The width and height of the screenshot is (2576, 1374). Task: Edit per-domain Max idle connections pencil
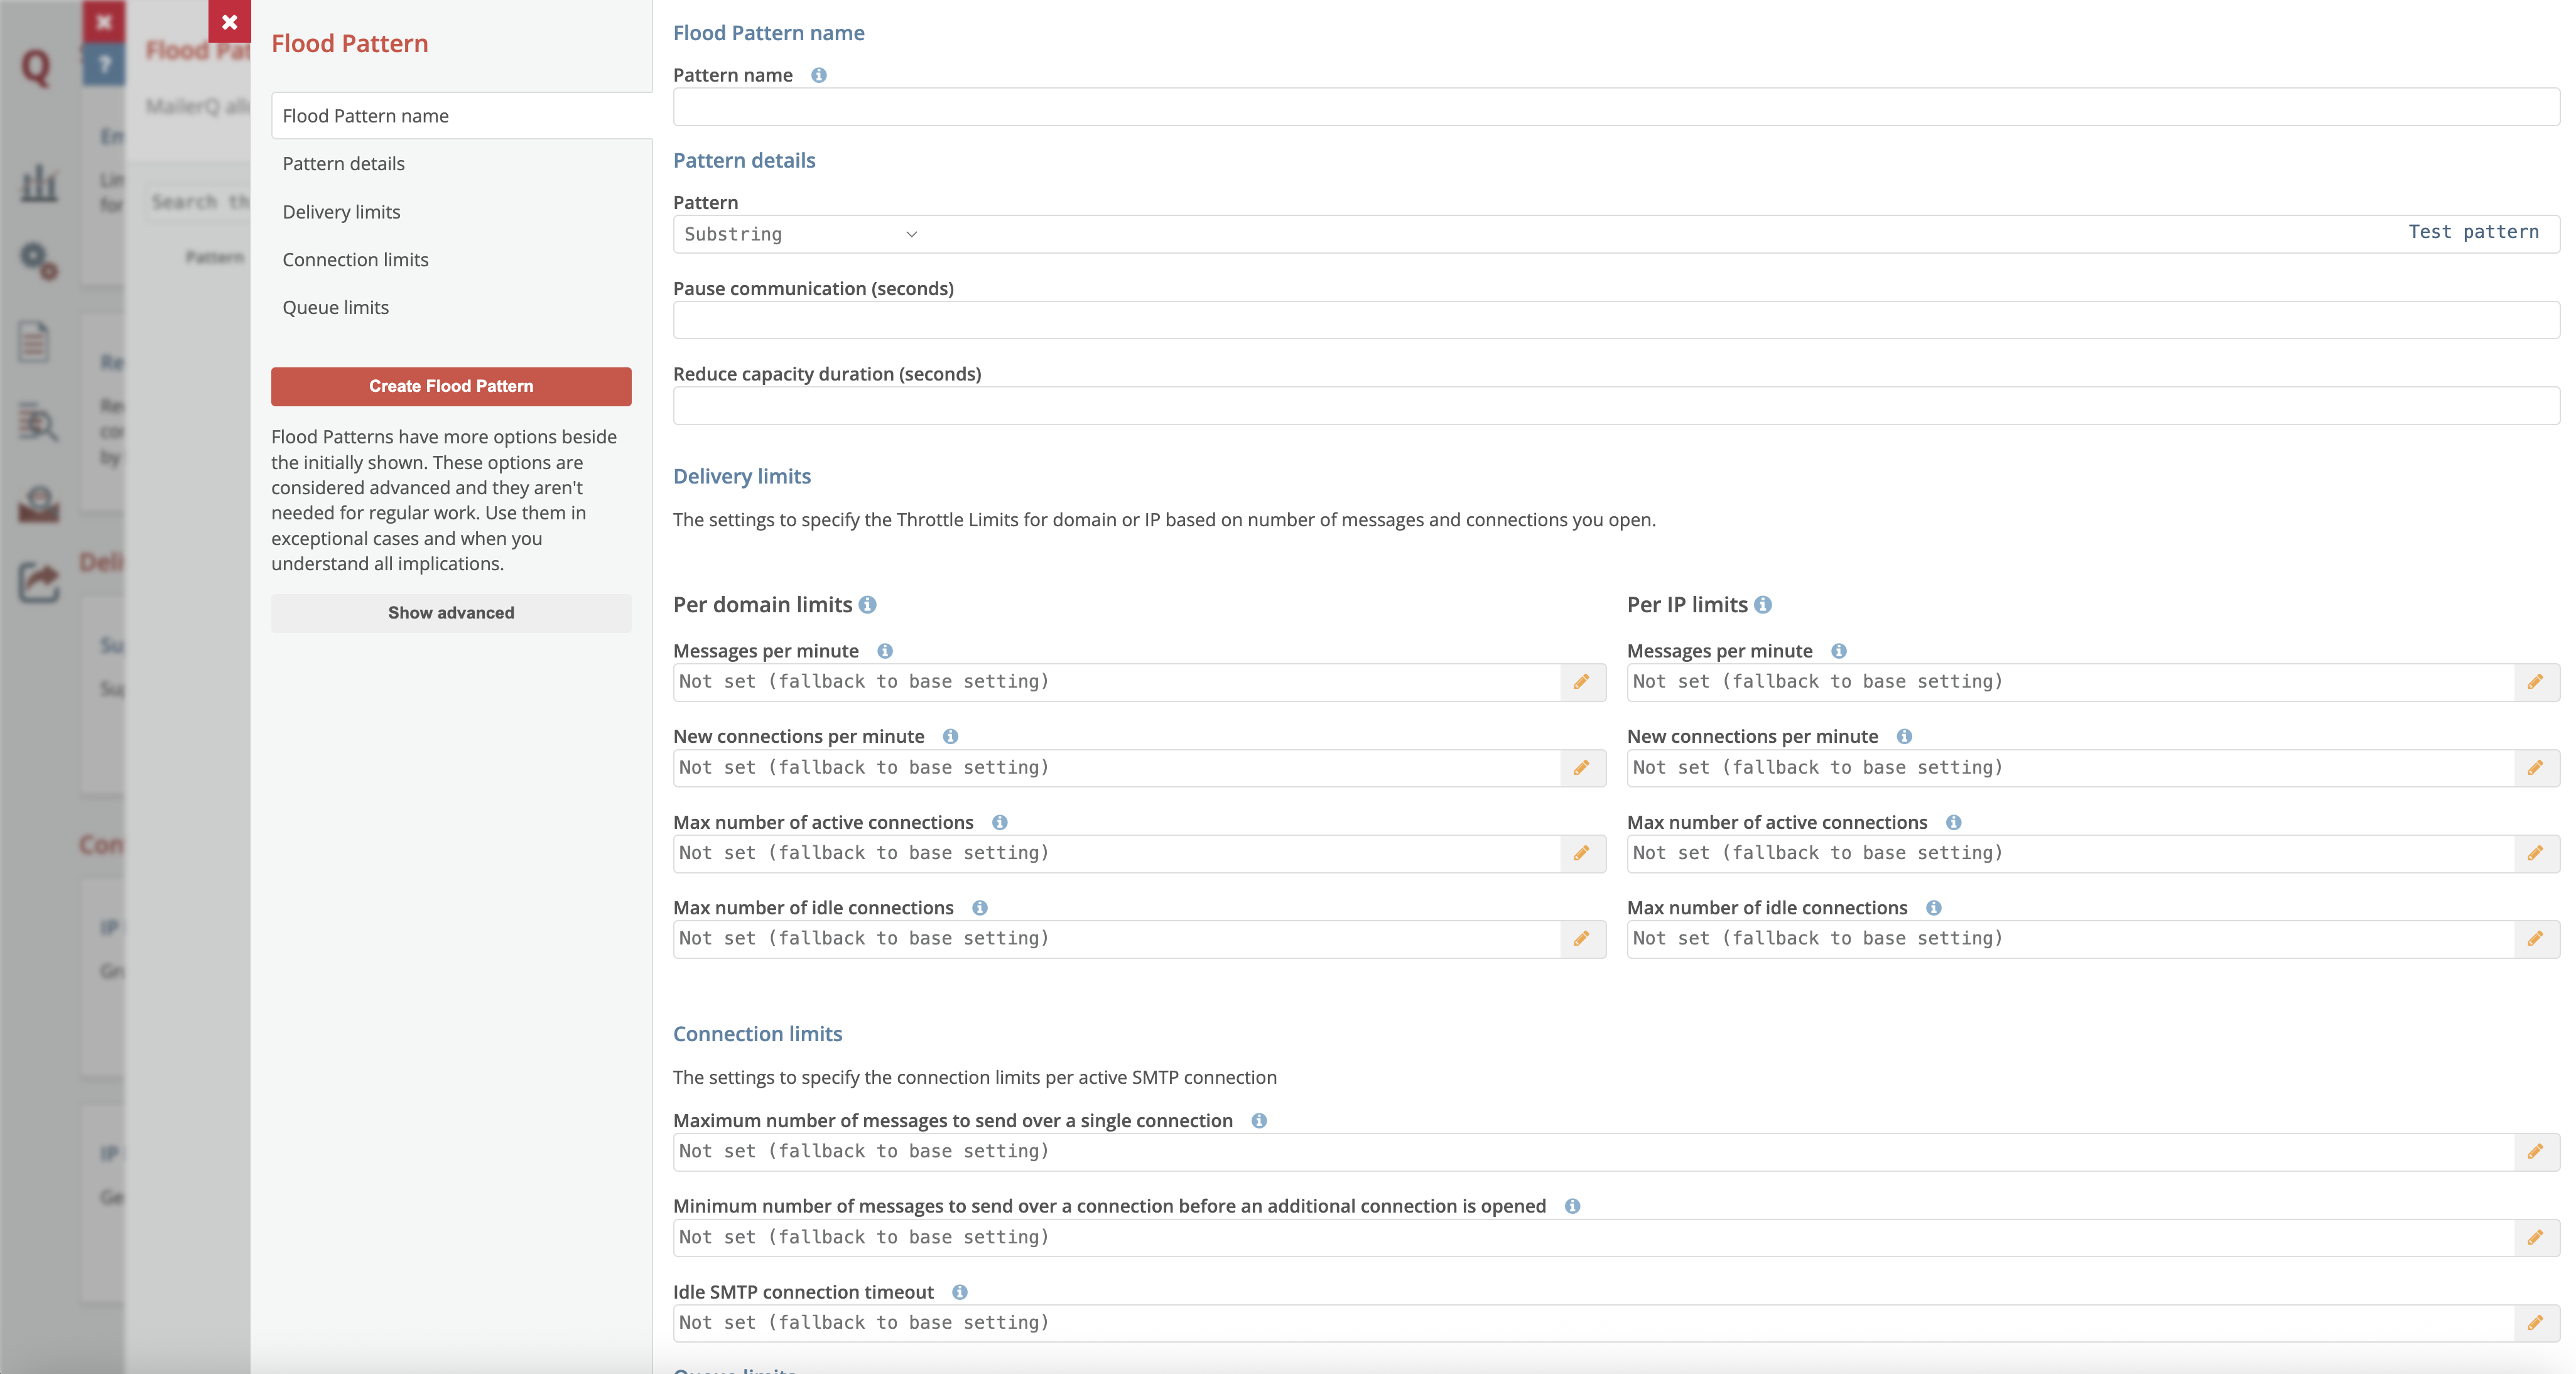[x=1582, y=939]
